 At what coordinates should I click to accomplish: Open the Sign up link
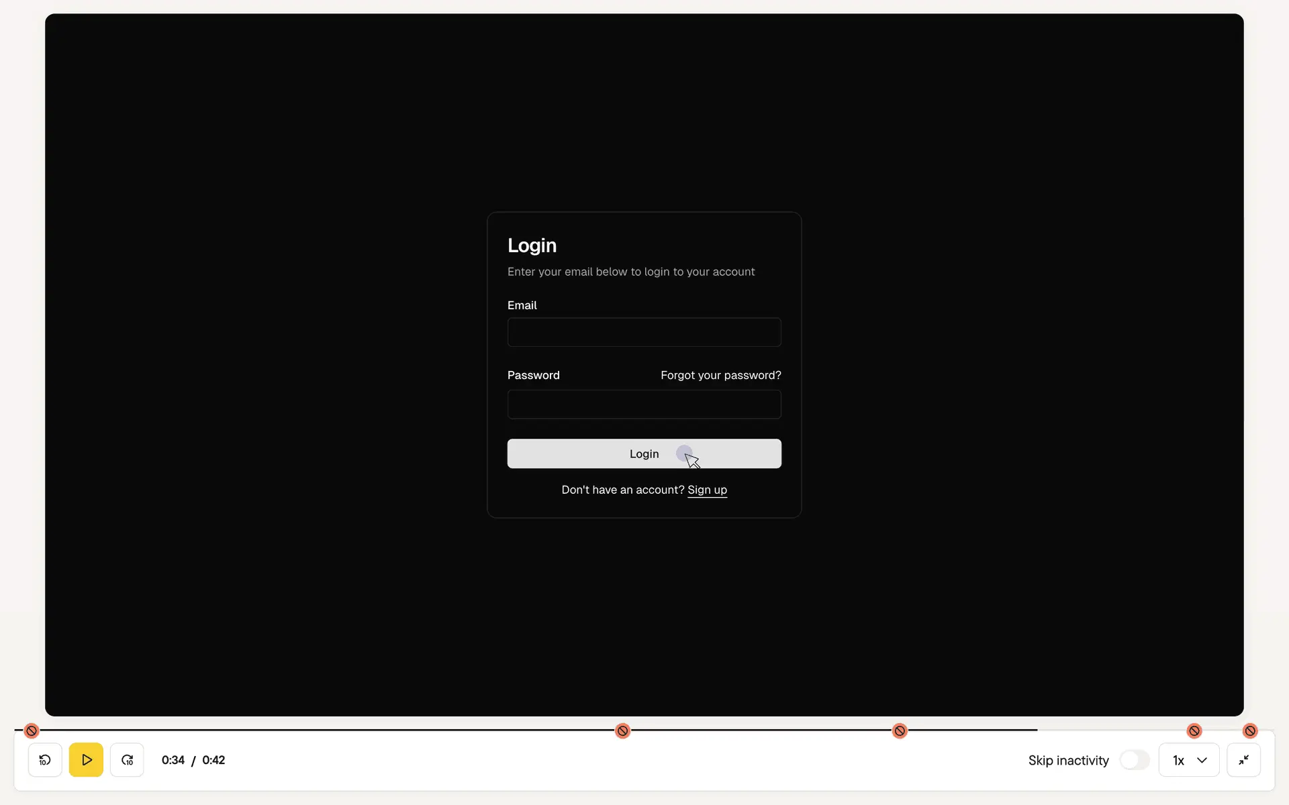(707, 490)
